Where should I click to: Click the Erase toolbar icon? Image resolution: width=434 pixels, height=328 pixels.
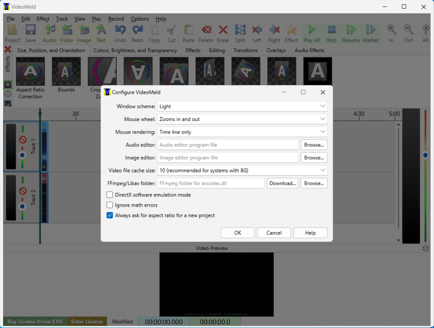tap(223, 33)
